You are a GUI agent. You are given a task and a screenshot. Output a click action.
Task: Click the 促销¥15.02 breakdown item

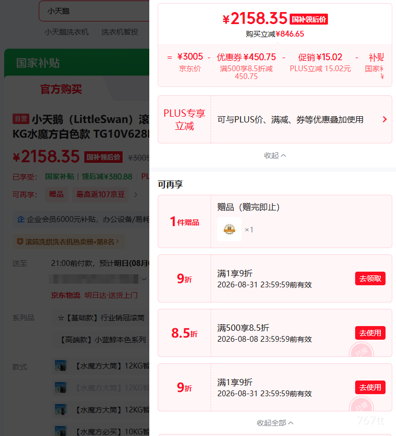[x=320, y=63]
